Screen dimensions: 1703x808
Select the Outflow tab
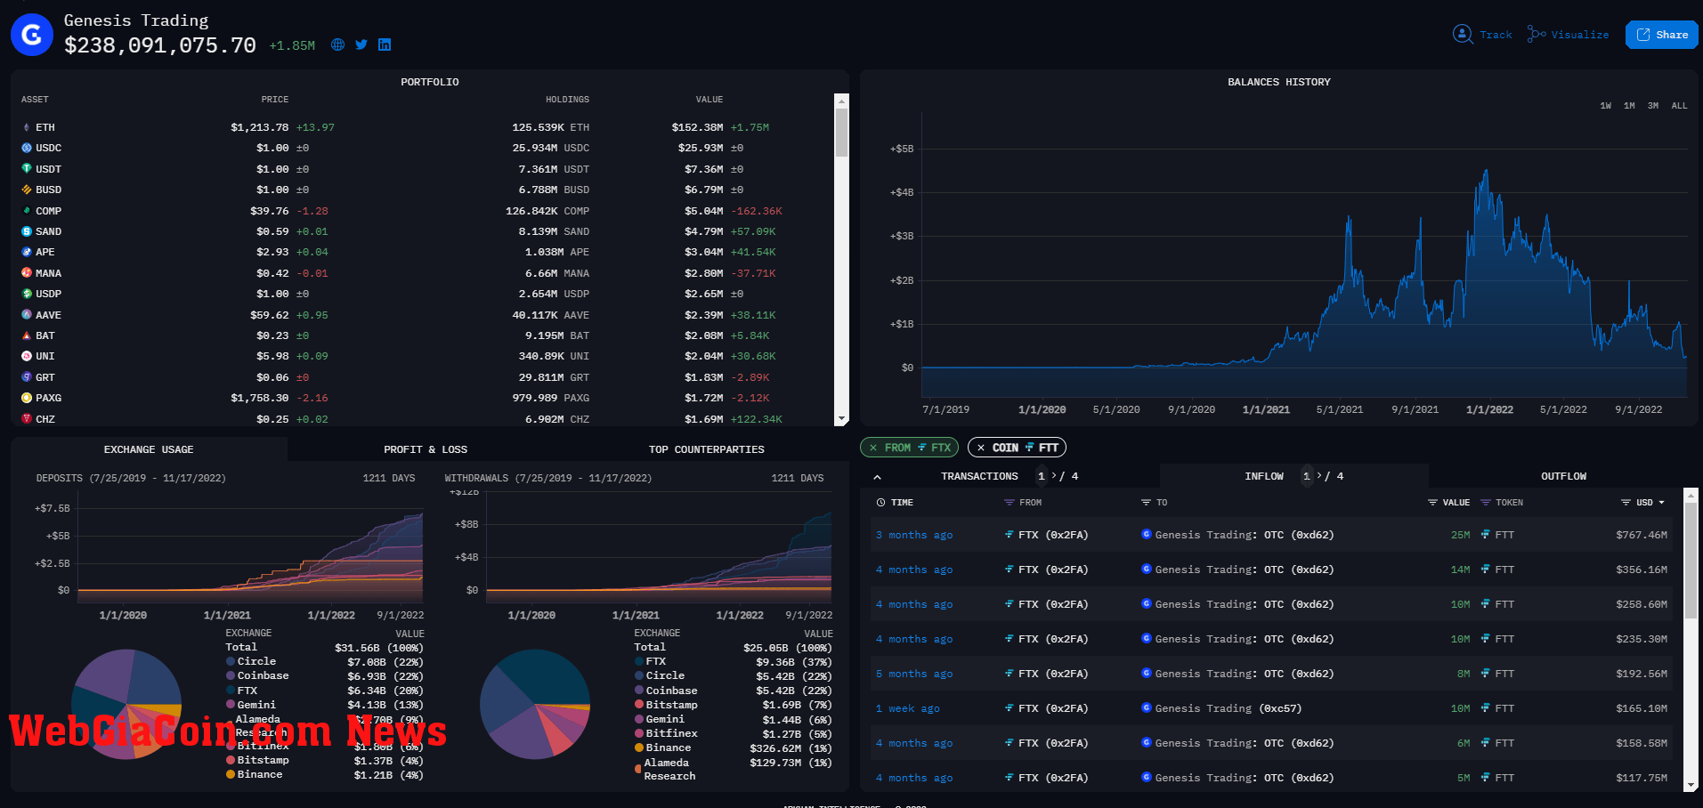click(x=1564, y=476)
